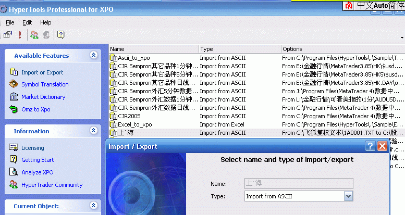Select the 上`海 row icon

click(x=114, y=133)
